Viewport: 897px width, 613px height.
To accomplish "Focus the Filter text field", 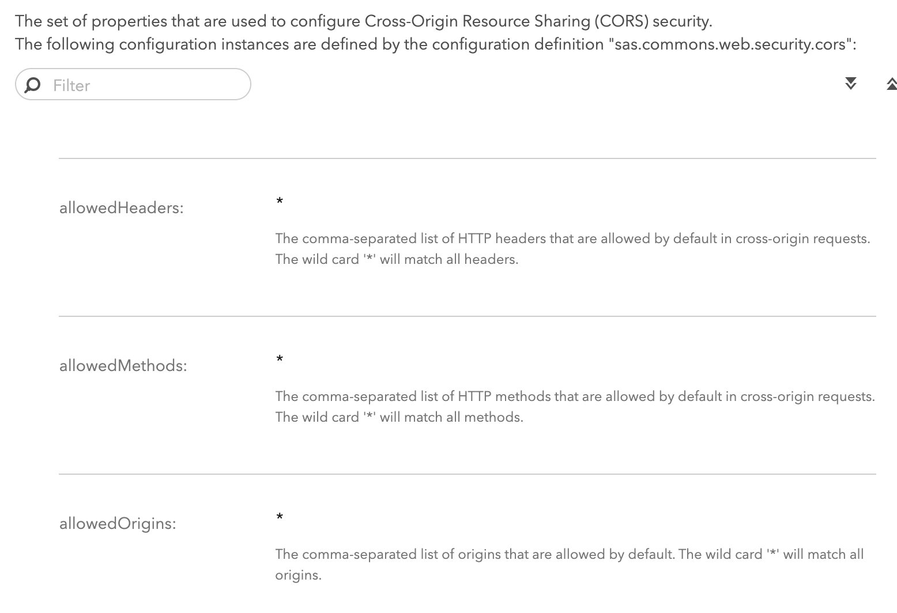I will click(144, 85).
